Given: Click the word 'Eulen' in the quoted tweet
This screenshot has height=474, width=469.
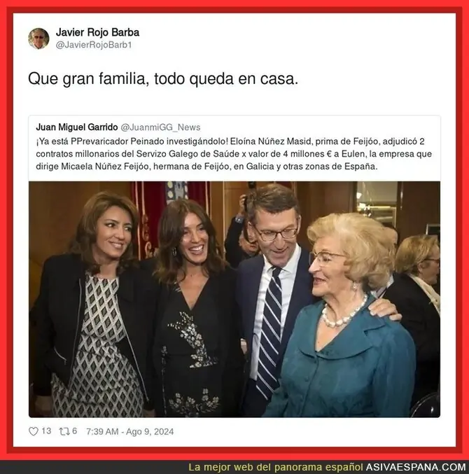Looking at the screenshot, I should click(354, 154).
